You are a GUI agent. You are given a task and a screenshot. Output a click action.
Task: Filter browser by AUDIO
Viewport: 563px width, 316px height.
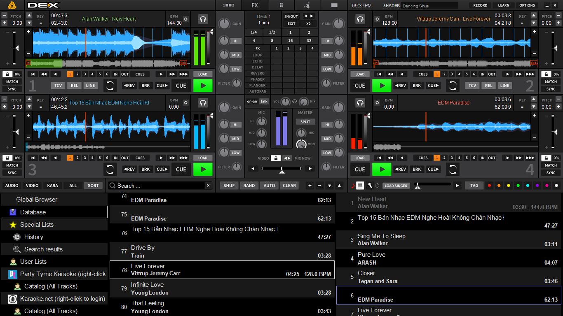[x=12, y=186]
